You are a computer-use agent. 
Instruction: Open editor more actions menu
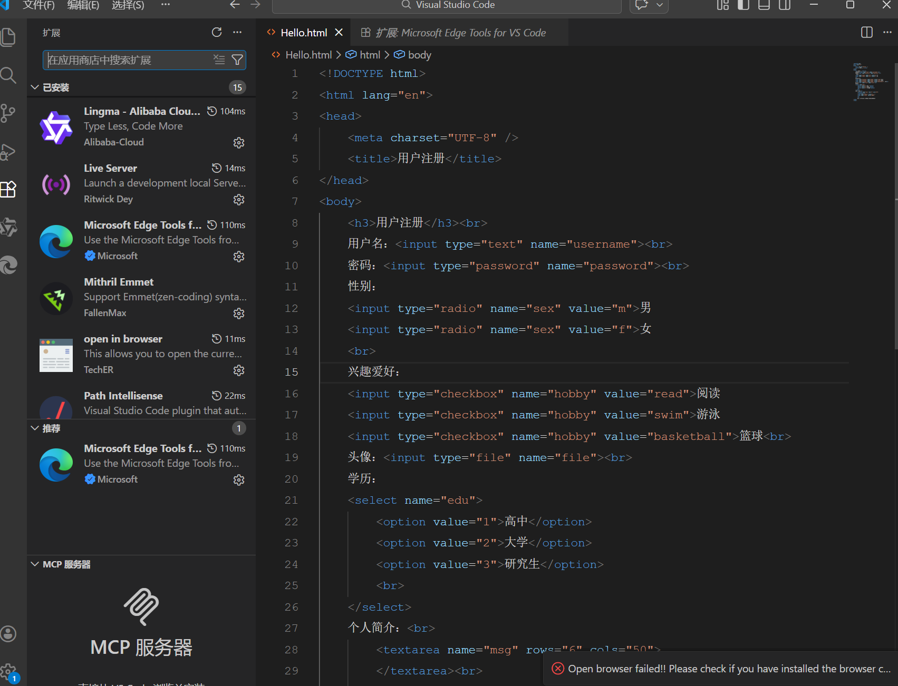887,32
